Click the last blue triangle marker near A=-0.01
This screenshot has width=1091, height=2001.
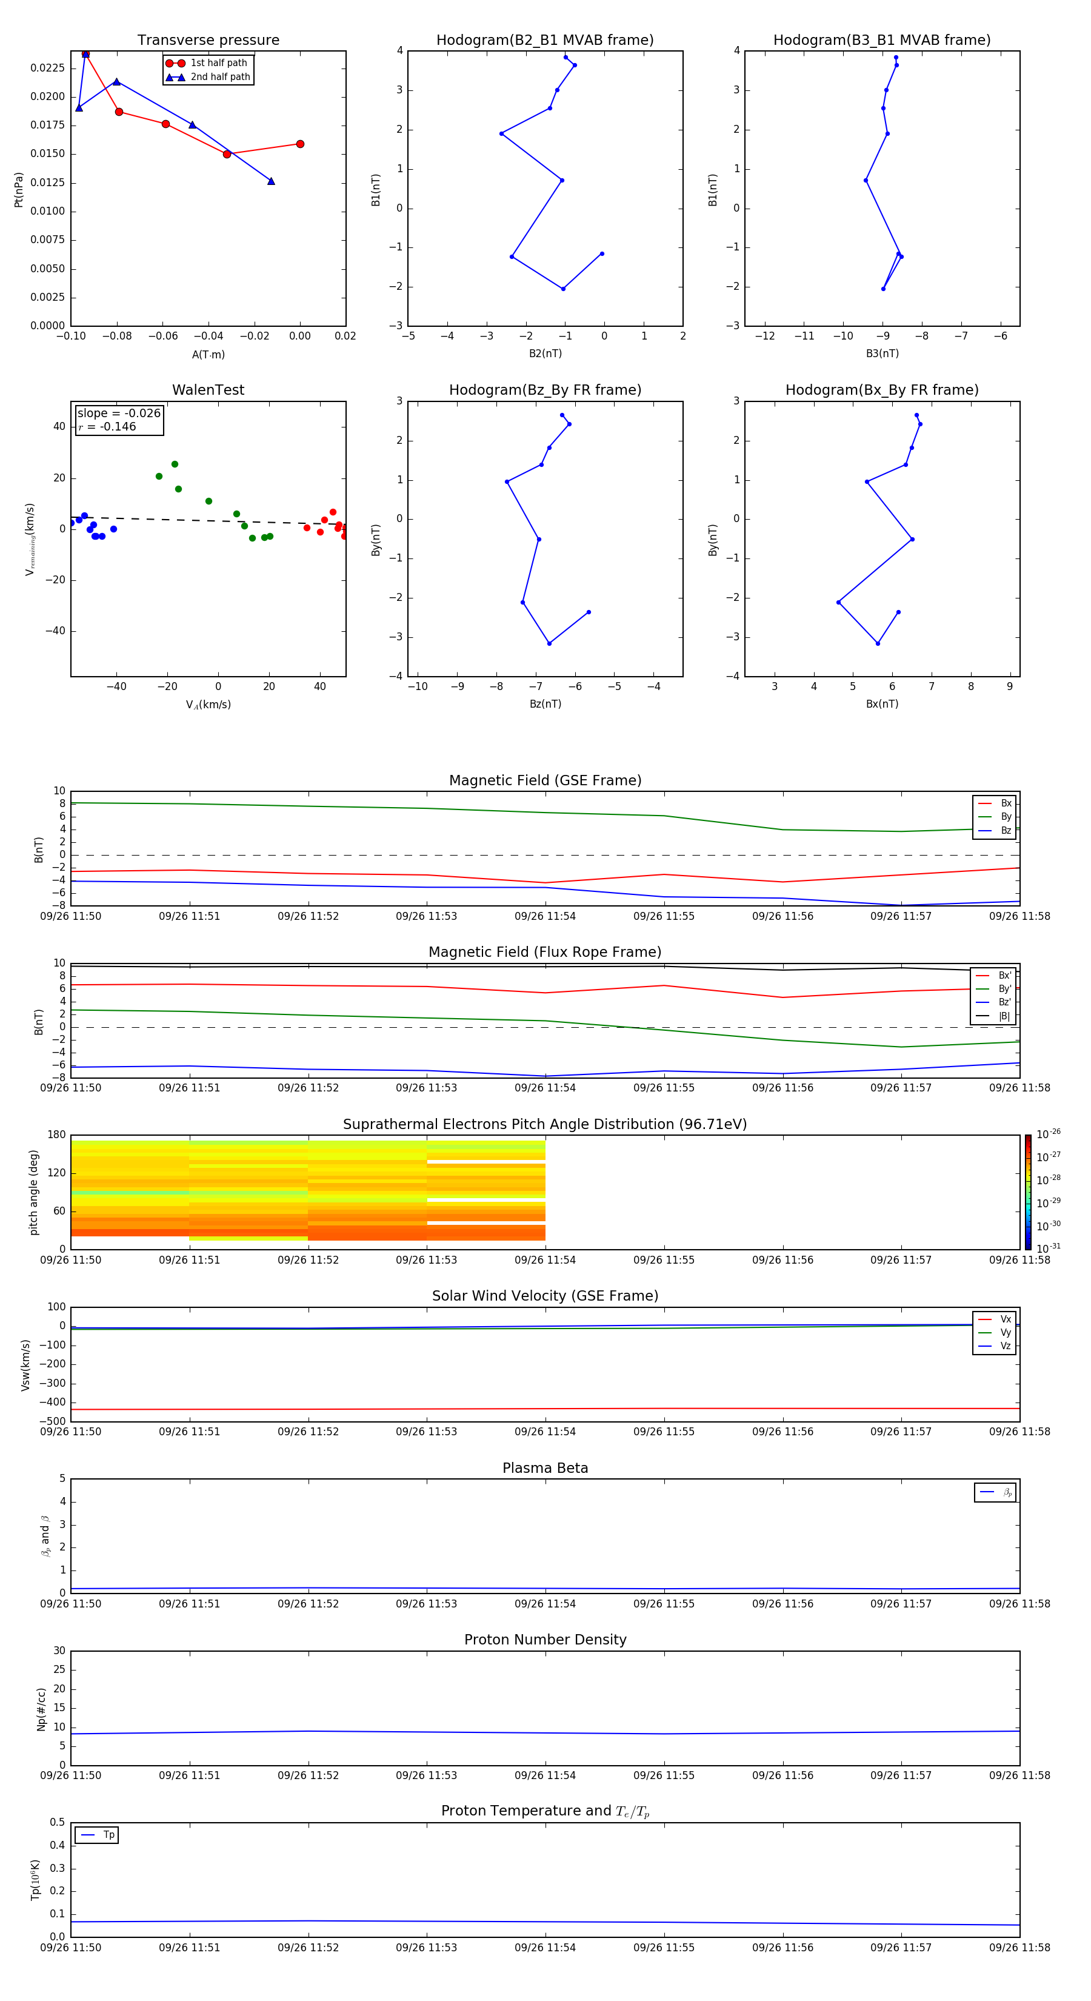tap(271, 181)
